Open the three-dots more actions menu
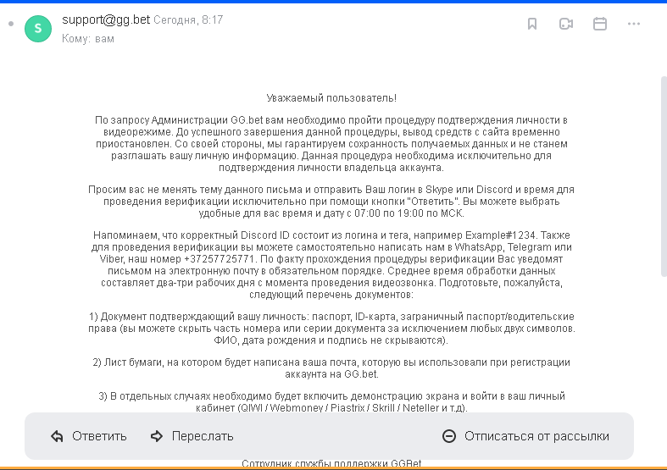Image resolution: width=667 pixels, height=470 pixels. (633, 24)
